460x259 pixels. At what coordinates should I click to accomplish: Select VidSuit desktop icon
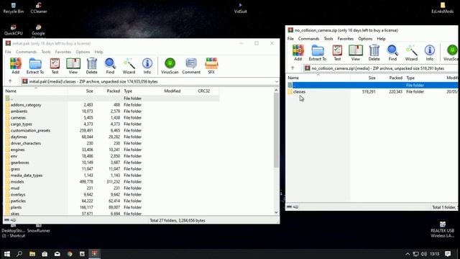pos(240,8)
